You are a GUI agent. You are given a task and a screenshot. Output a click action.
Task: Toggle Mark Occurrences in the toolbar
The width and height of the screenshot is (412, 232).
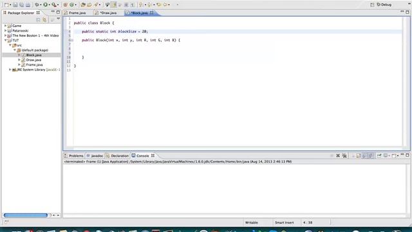[x=114, y=5]
